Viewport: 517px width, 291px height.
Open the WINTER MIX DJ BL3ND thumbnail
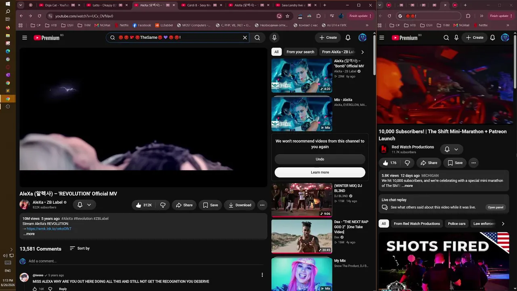click(x=302, y=200)
